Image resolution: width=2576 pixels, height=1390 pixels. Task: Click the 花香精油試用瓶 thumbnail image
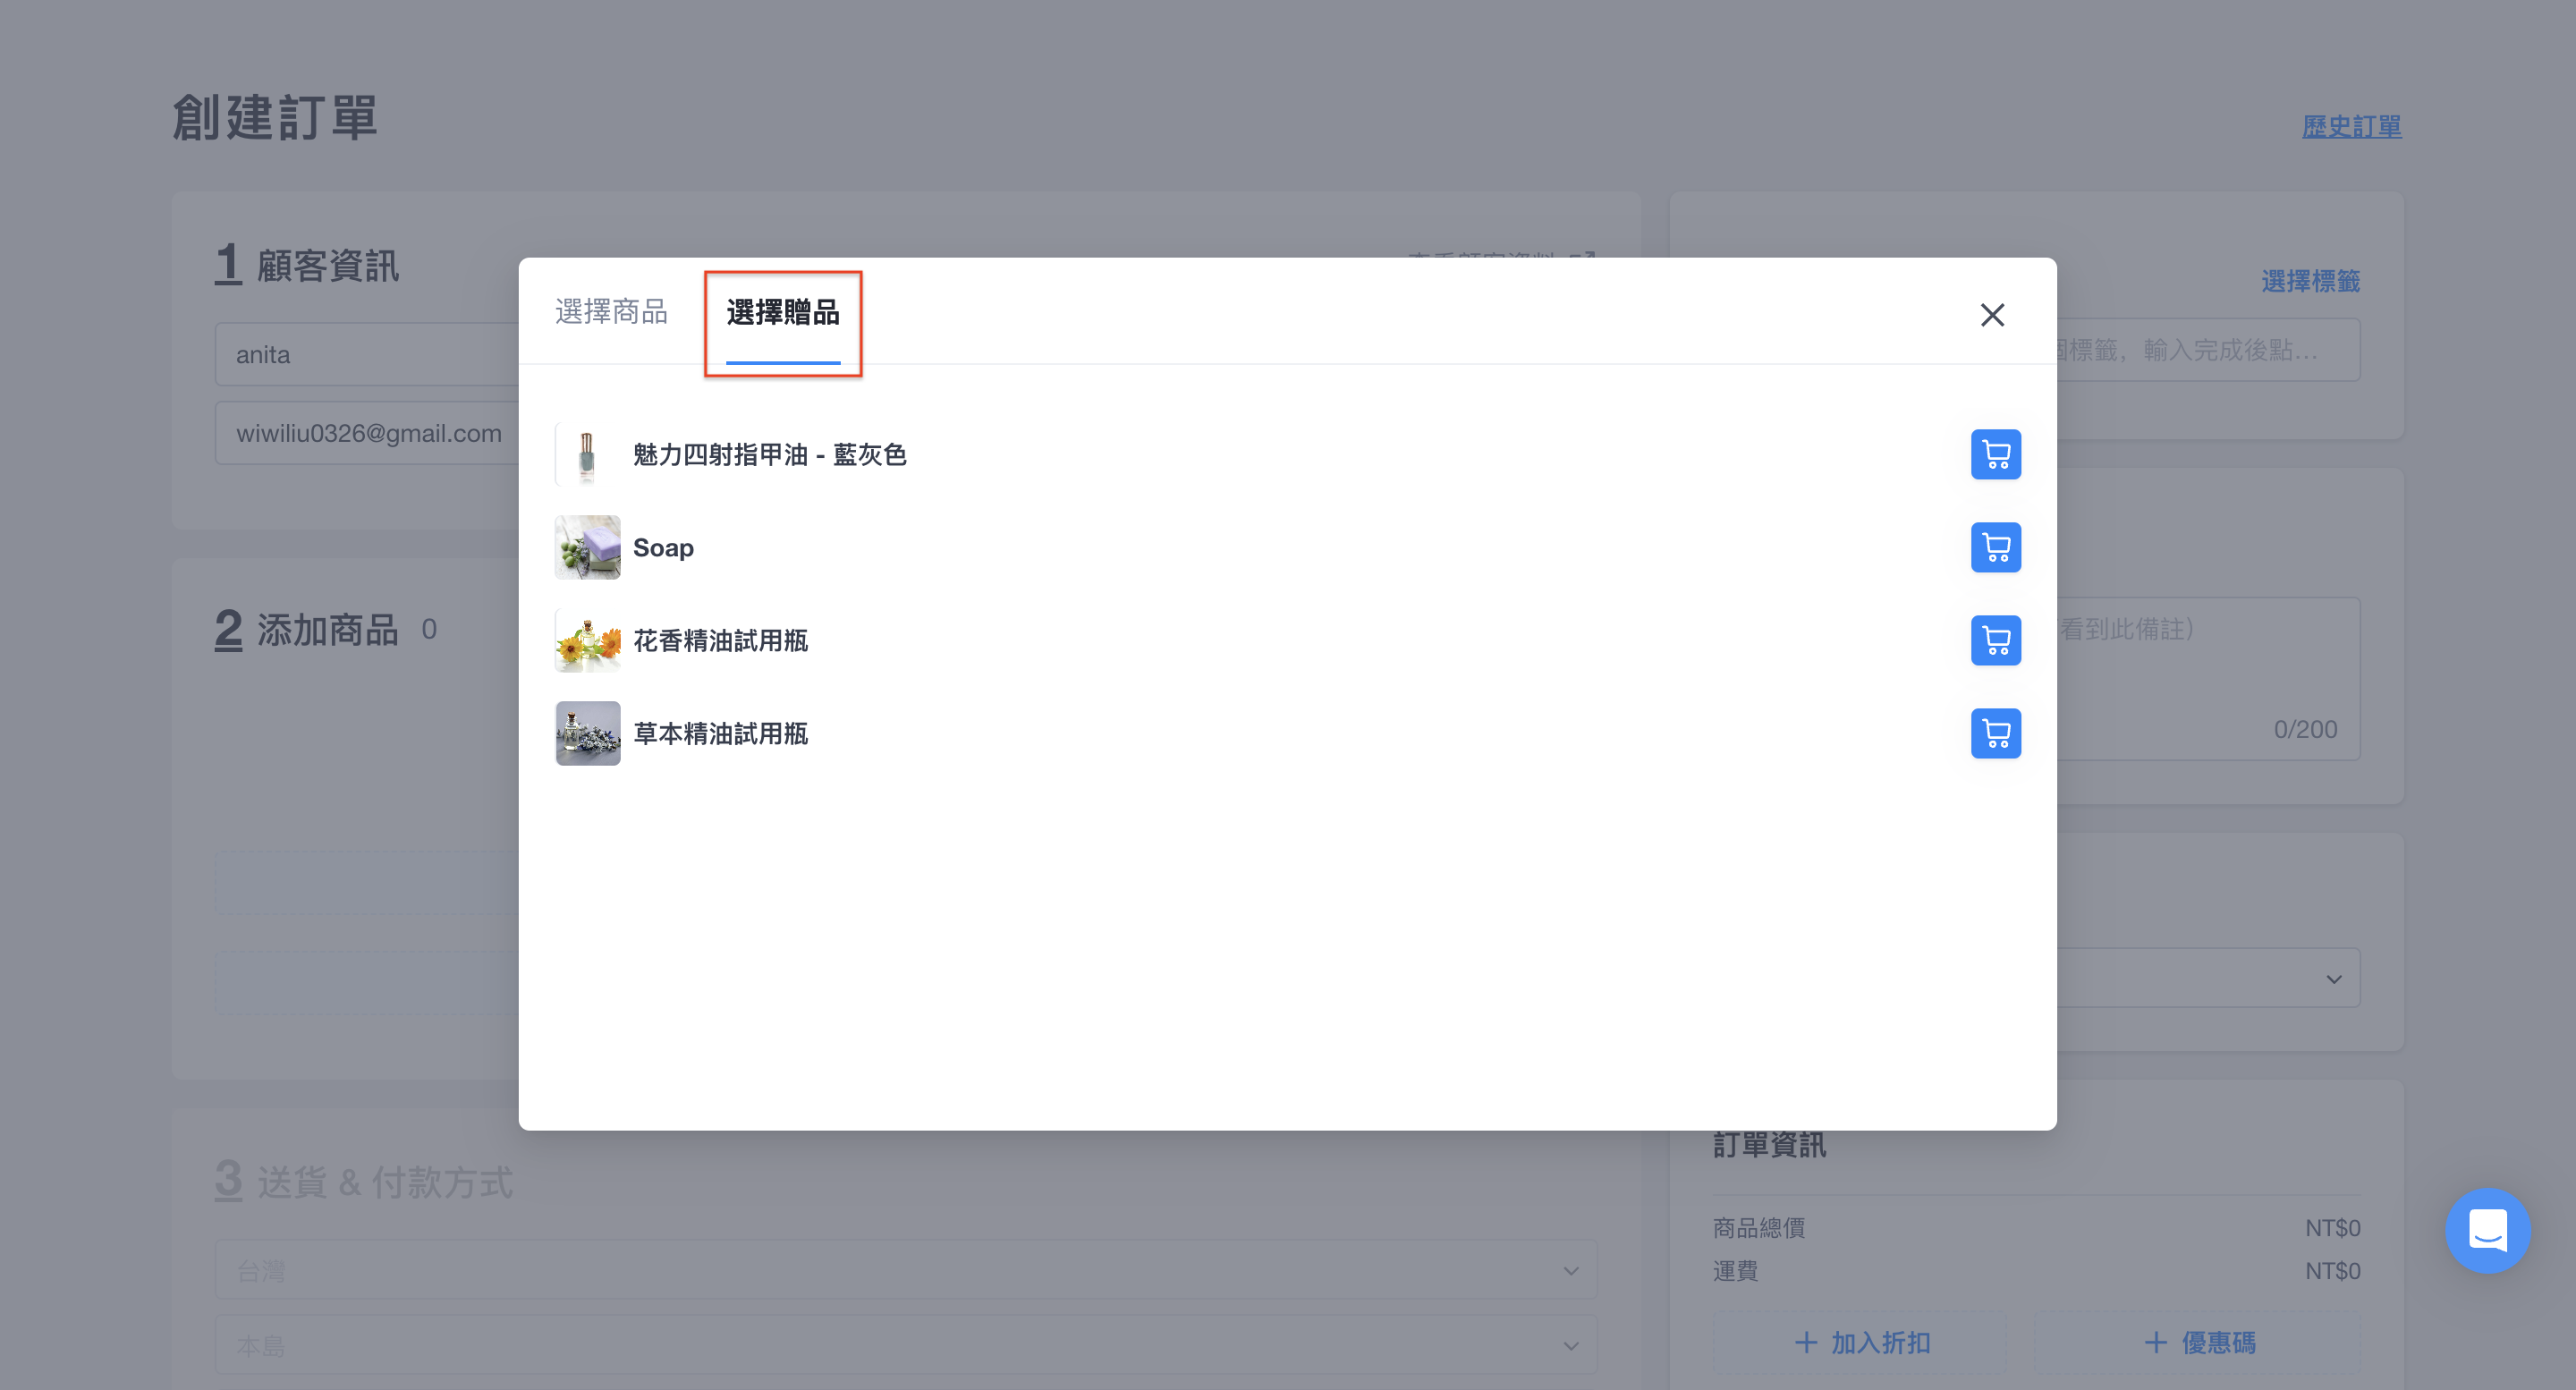[587, 640]
